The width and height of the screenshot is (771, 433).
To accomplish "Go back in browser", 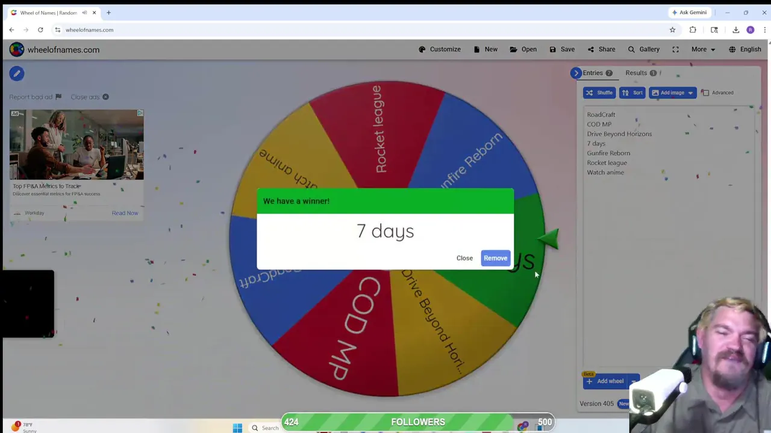I will [x=11, y=29].
